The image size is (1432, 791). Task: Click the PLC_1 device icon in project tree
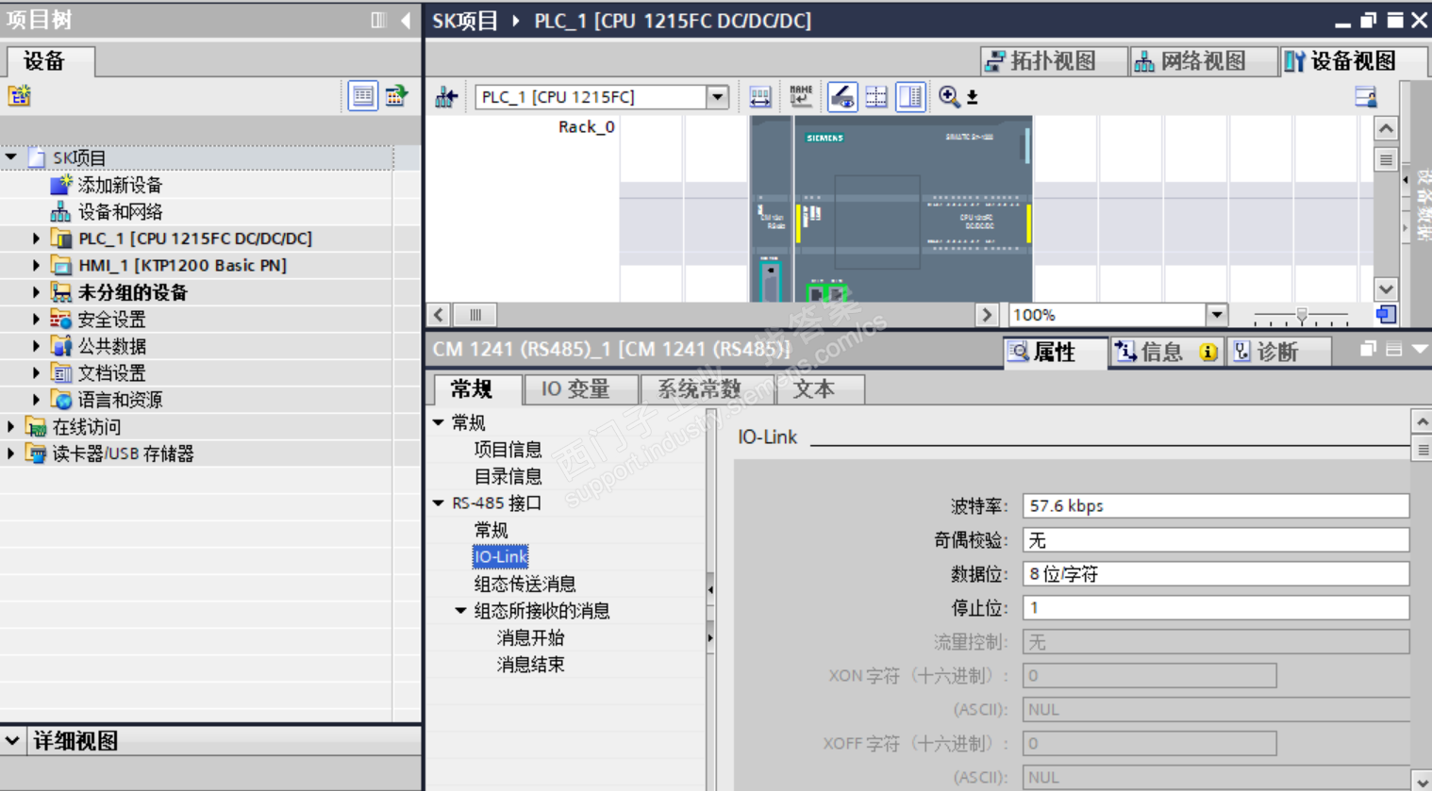pos(61,239)
